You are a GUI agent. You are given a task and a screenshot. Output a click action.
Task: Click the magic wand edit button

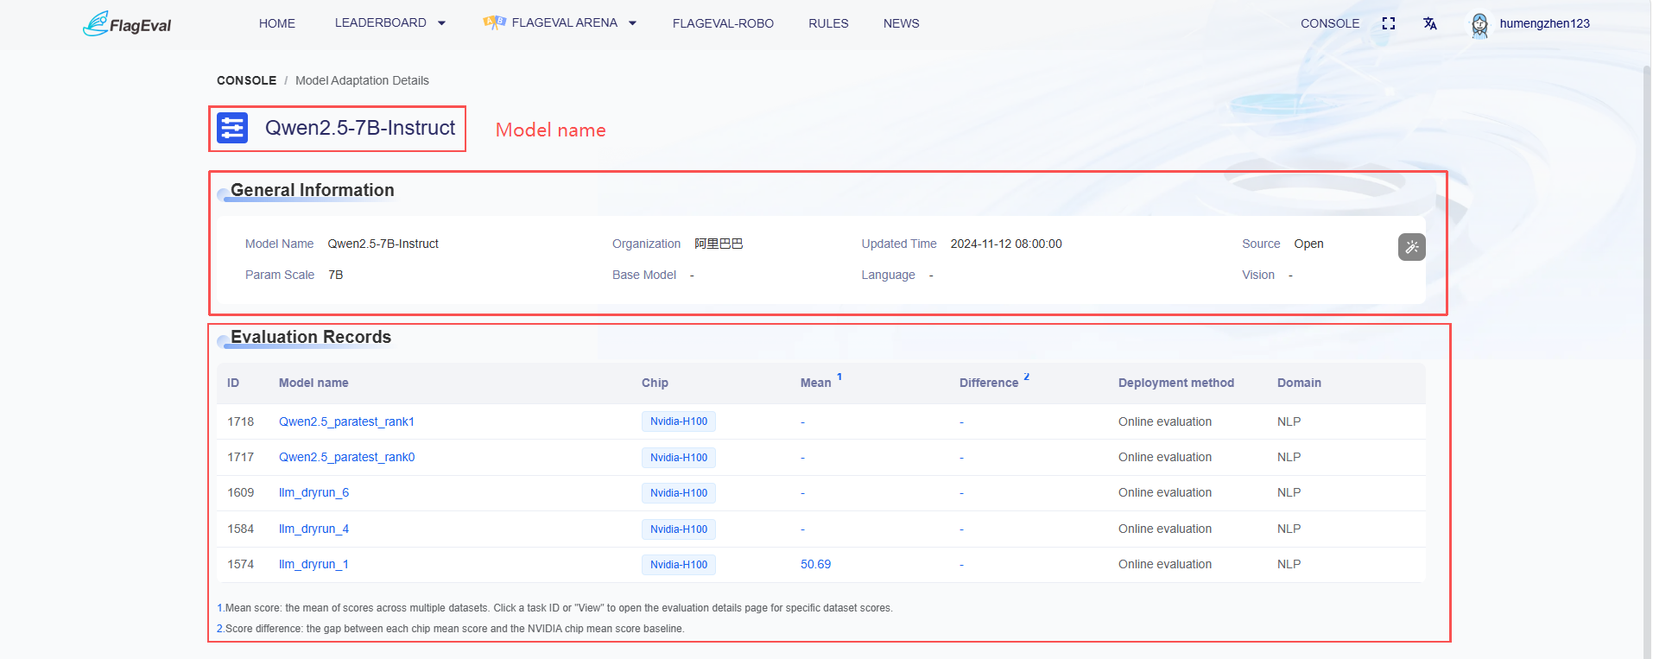[x=1412, y=247]
